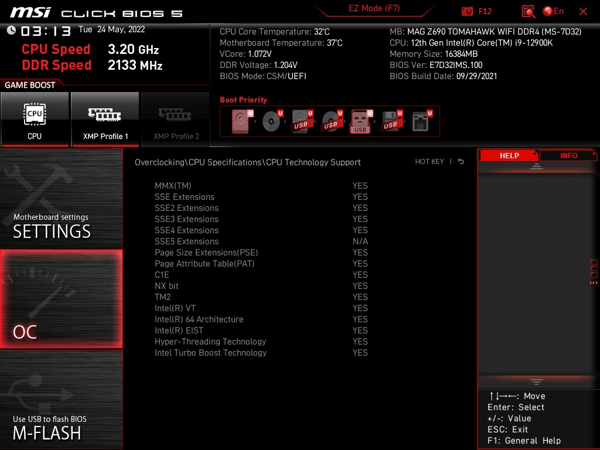Select the Page Attribute Table(PAT) row
Screen dimensions: 600x450
coord(261,264)
